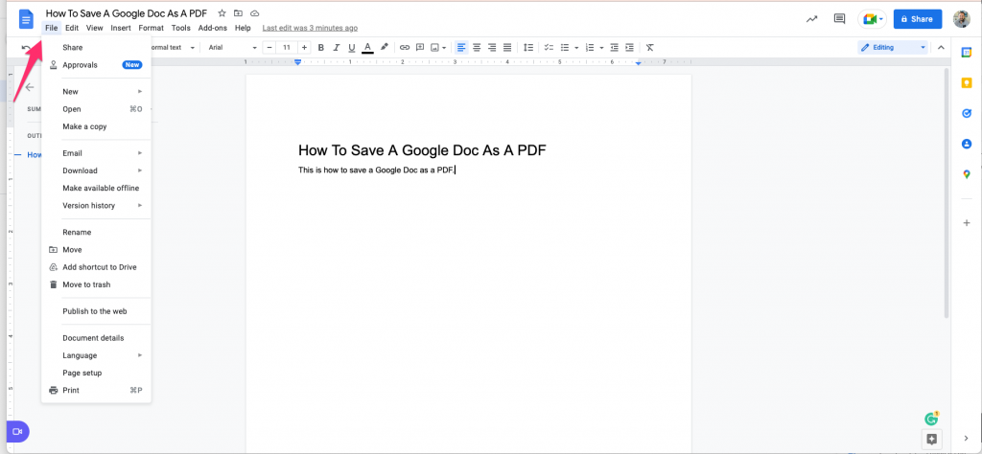Screen dimensions: 982x454
Task: Select Move to trash in File menu
Action: click(x=97, y=284)
